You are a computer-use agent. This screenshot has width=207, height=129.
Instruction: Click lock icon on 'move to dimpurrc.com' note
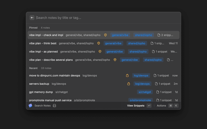click(128, 75)
